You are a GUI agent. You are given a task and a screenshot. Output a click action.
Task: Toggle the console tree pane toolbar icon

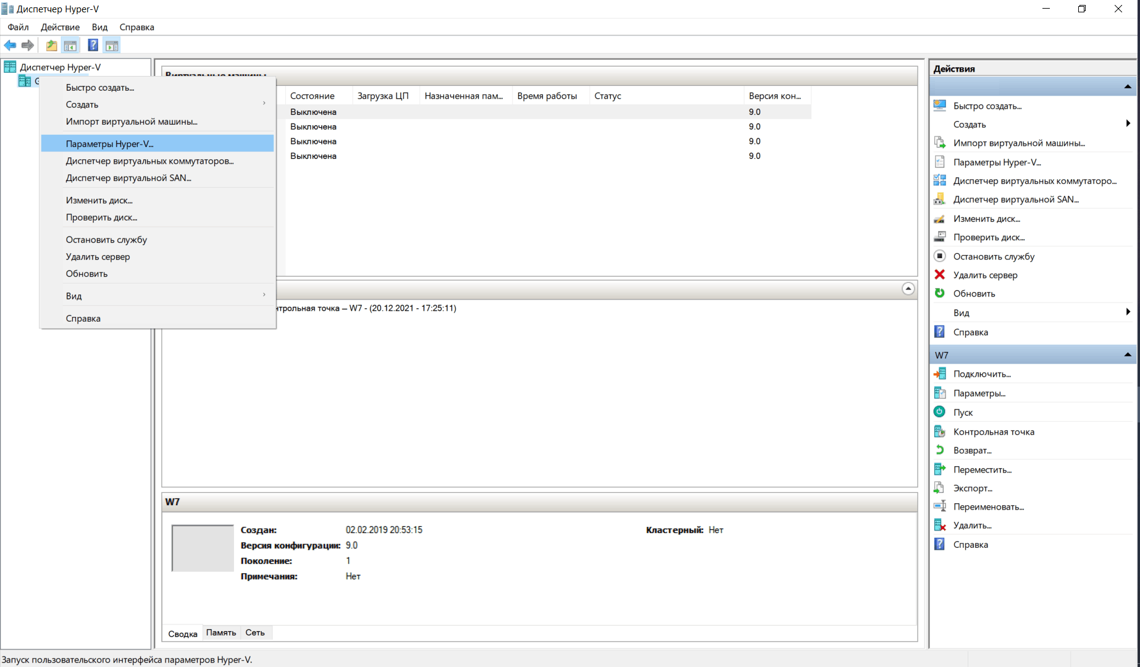click(x=70, y=45)
